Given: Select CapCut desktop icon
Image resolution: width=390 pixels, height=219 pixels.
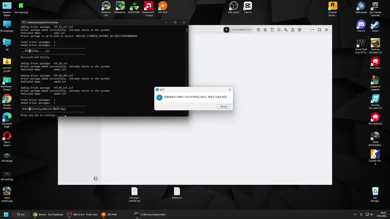Looking at the screenshot, I should [x=248, y=8].
